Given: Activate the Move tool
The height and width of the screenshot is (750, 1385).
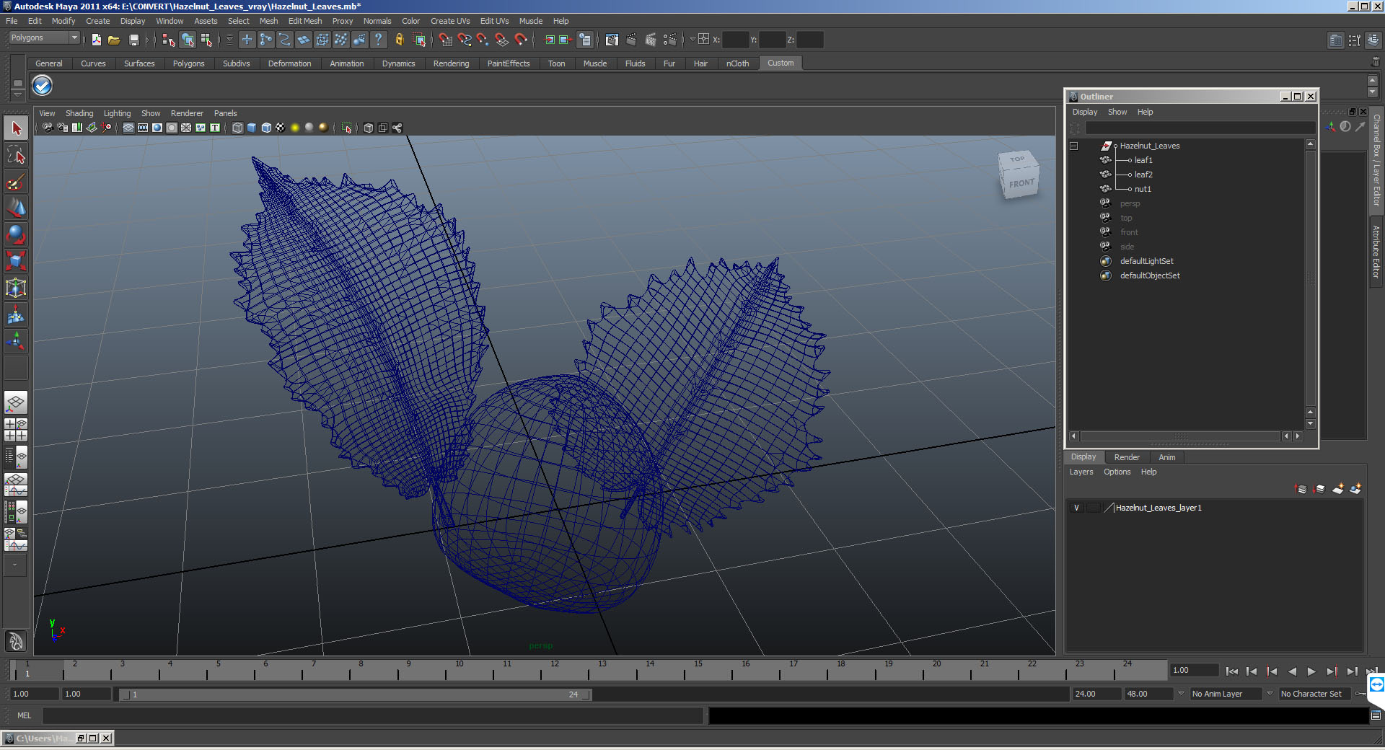Looking at the screenshot, I should click(16, 208).
